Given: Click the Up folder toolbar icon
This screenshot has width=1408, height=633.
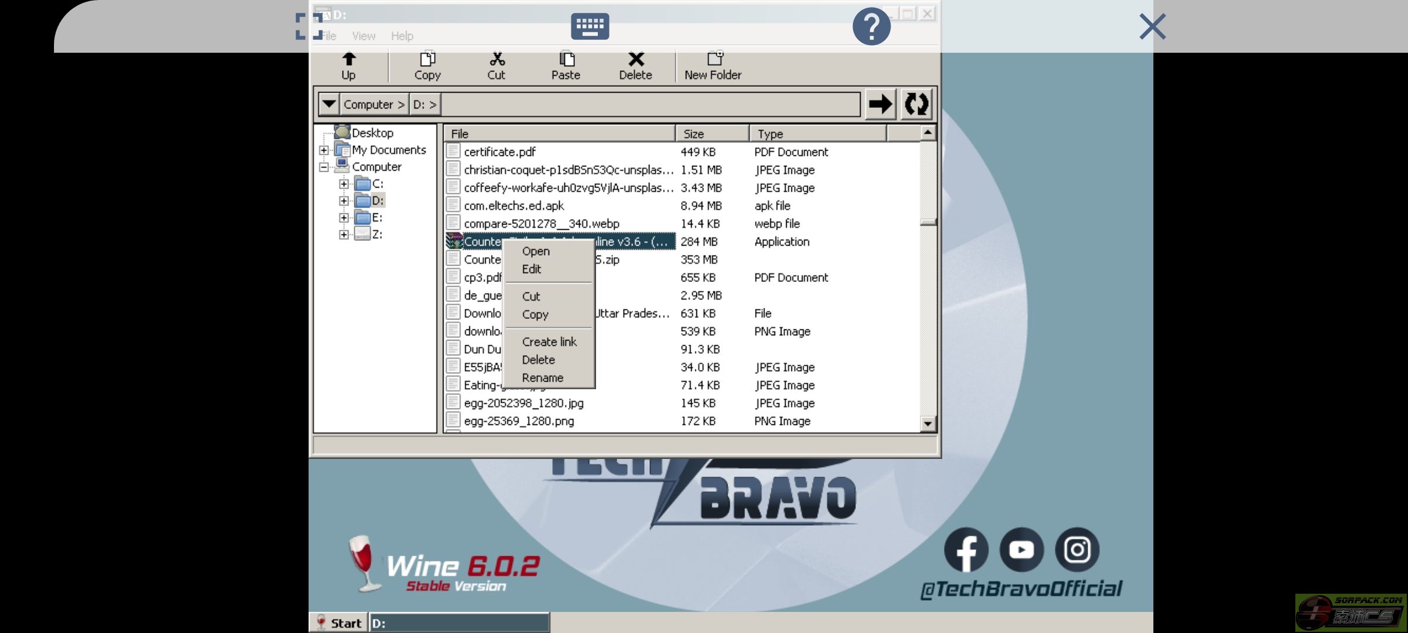Looking at the screenshot, I should (x=348, y=64).
